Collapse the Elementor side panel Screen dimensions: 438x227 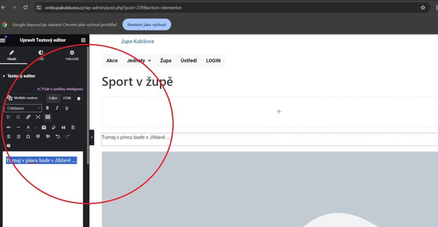pyautogui.click(x=92, y=137)
